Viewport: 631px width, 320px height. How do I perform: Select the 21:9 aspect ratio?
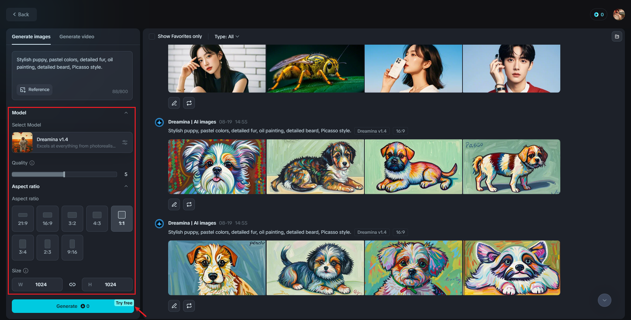[x=23, y=218]
